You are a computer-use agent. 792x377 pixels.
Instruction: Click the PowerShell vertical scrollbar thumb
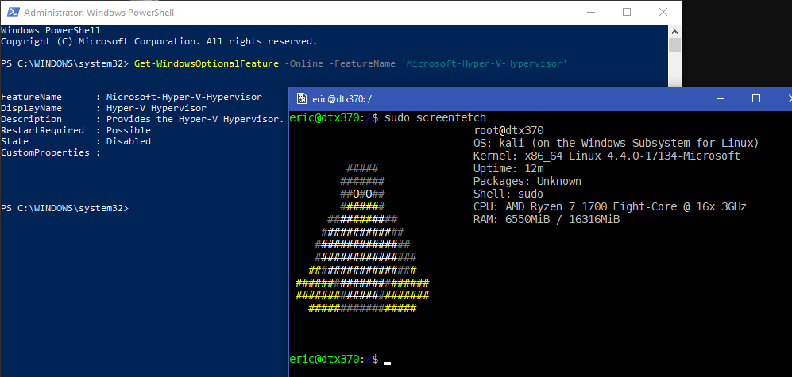tap(674, 45)
